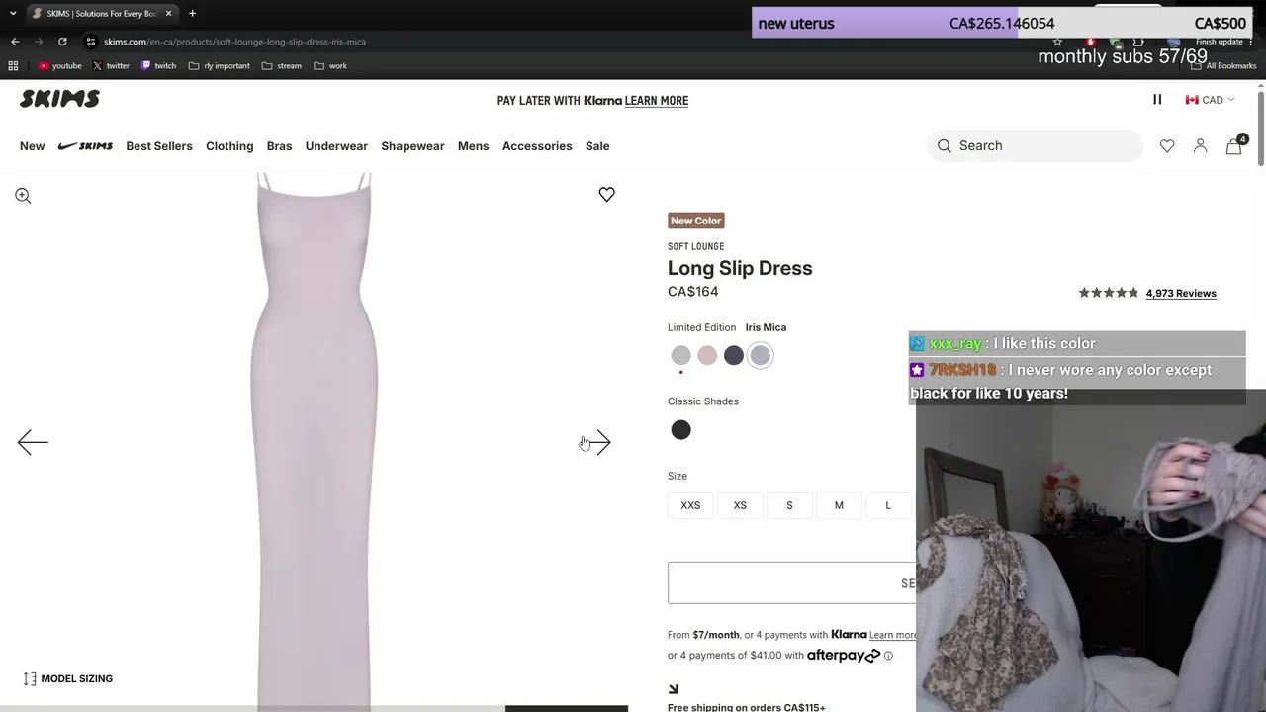Open the twitch bookmark

pos(158,66)
